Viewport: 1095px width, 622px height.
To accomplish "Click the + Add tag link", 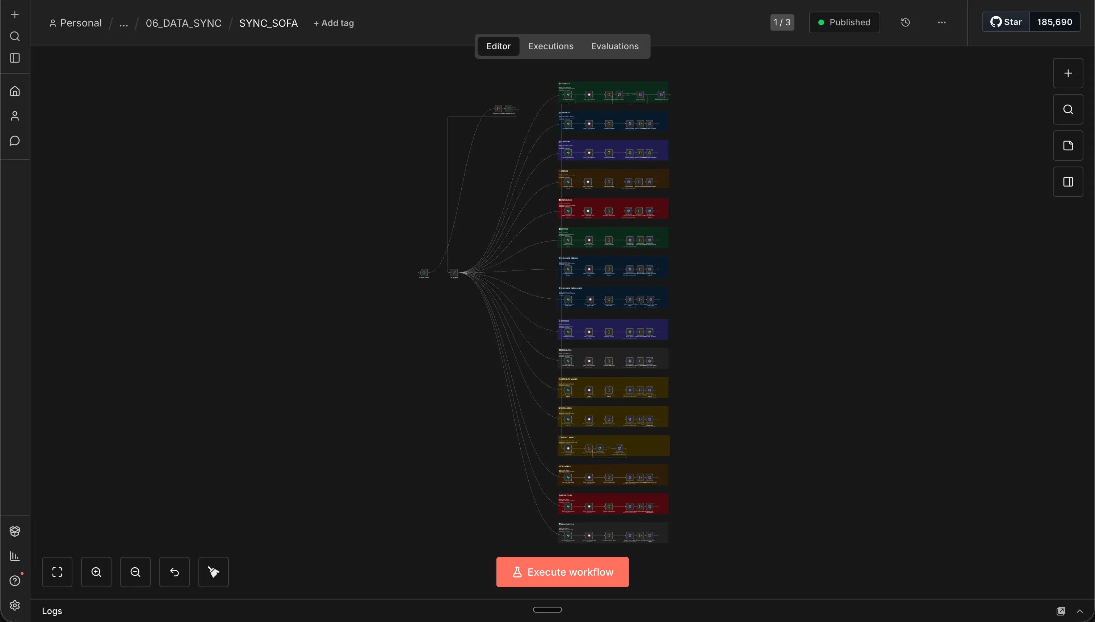I will (333, 23).
